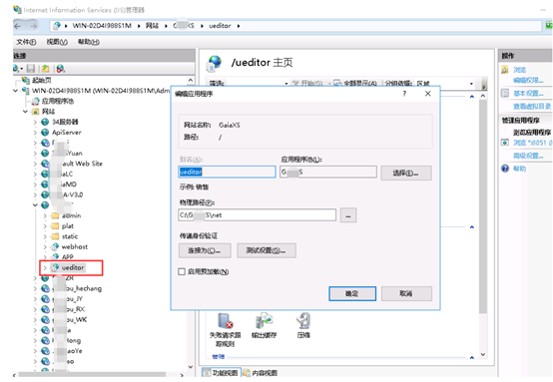The image size is (553, 382).
Task: Click the webhost application icon in the tree
Action: (x=55, y=246)
